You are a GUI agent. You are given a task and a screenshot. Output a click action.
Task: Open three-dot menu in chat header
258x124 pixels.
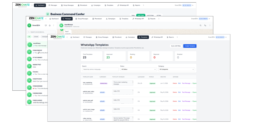[210, 25]
